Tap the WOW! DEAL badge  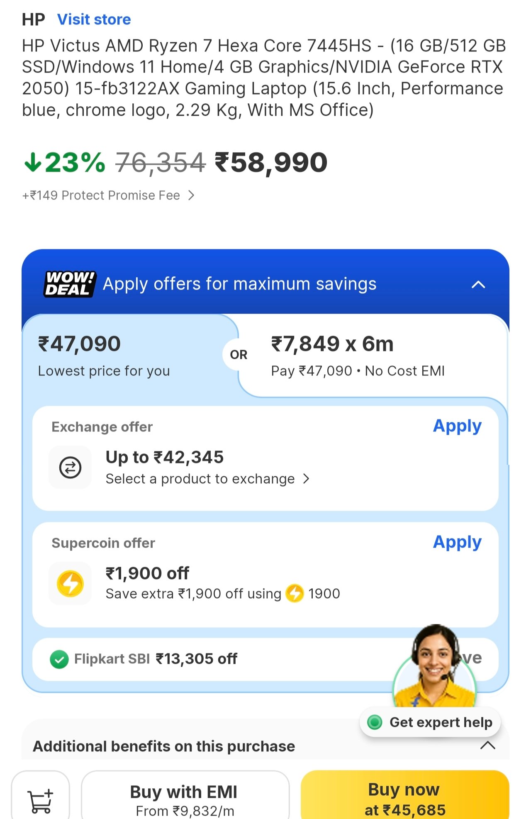(70, 284)
